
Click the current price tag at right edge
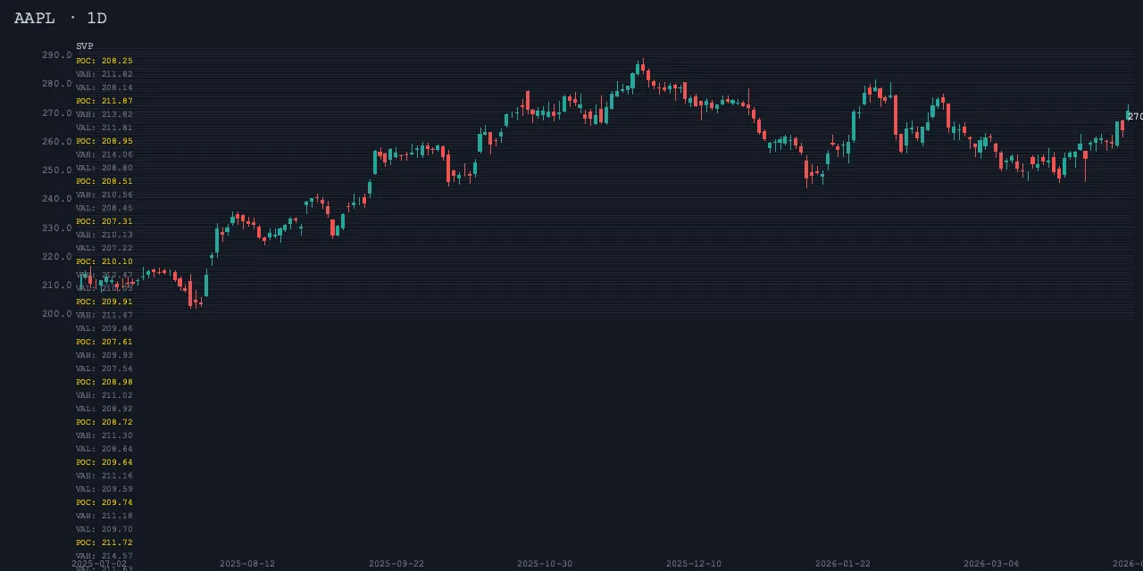[x=1134, y=117]
